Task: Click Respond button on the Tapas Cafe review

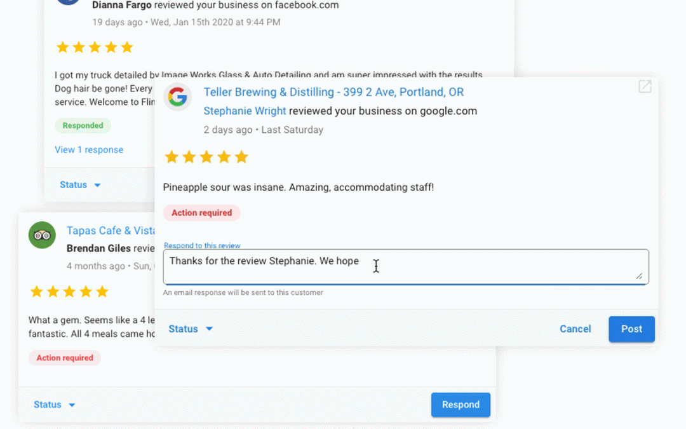Action: tap(461, 405)
